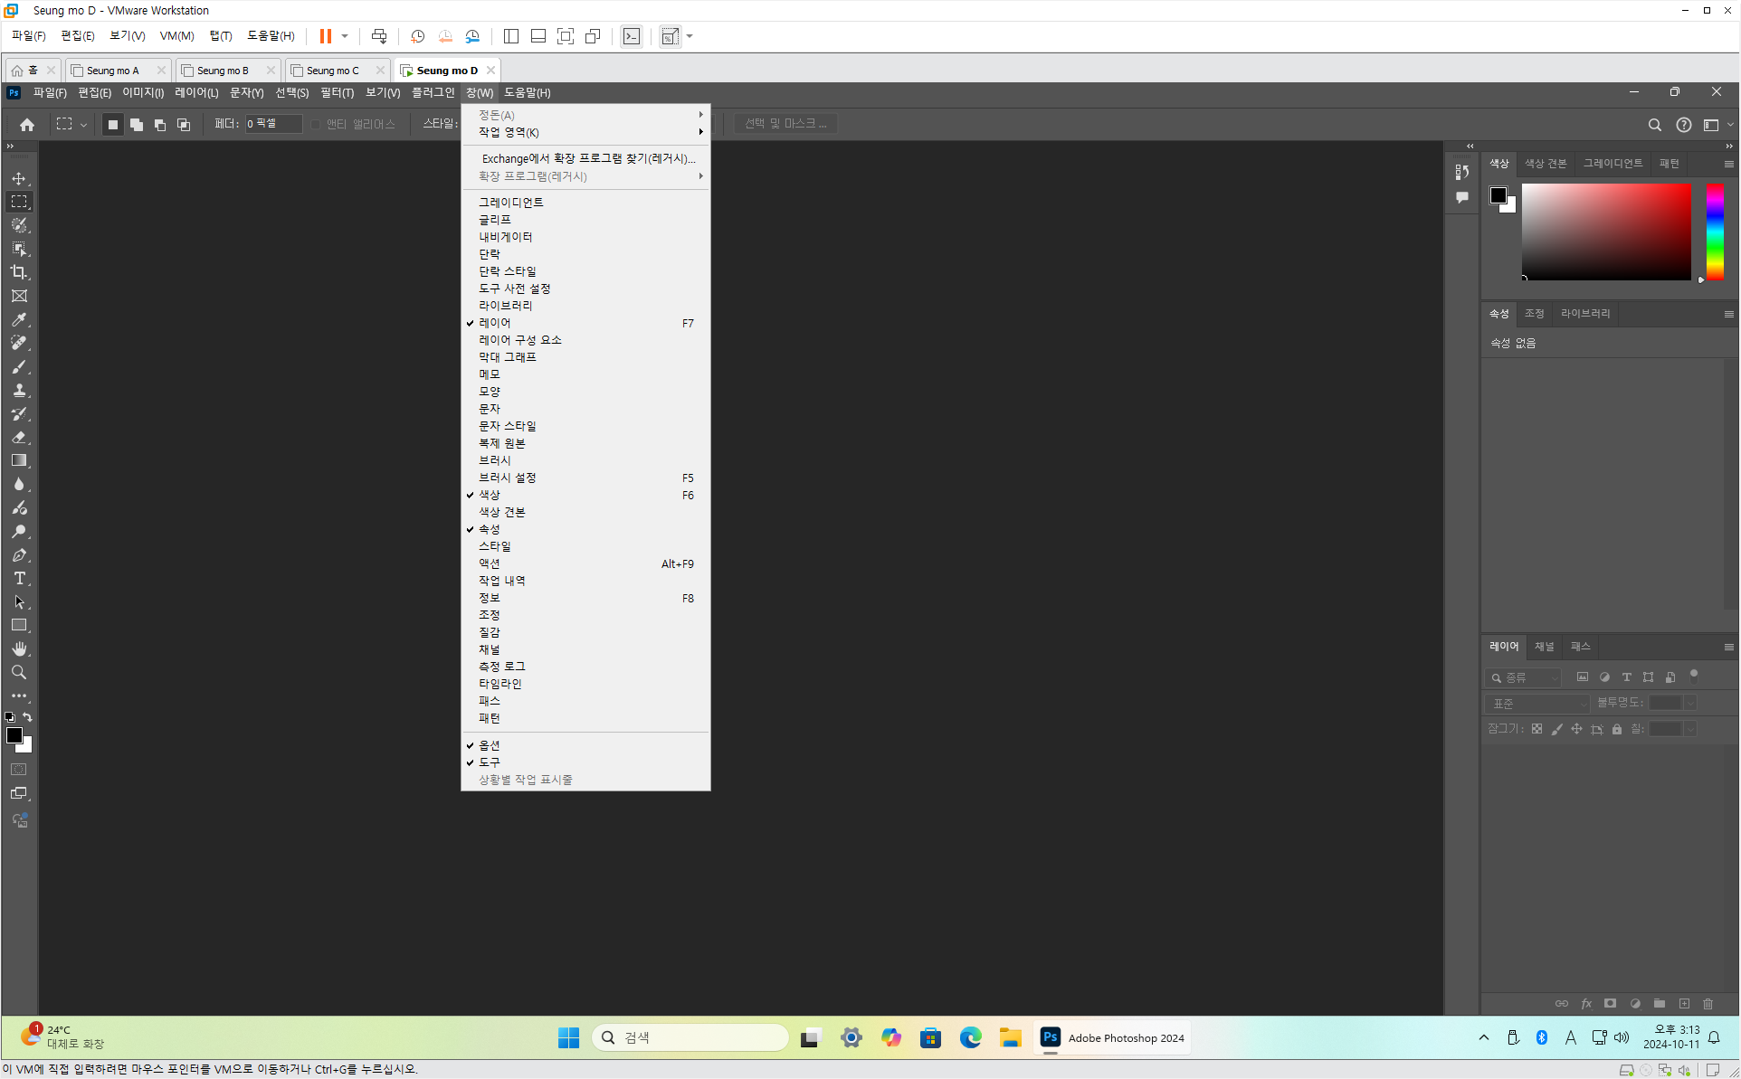
Task: Select the Crop tool
Action: click(19, 272)
